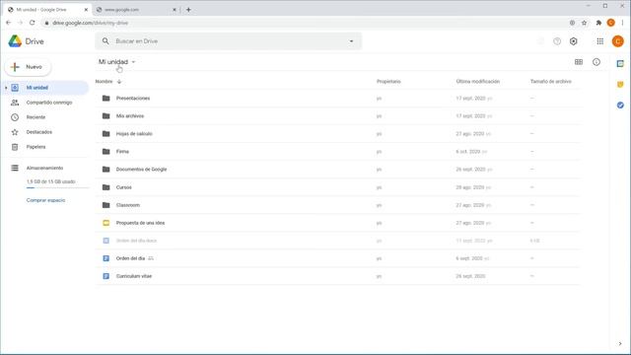
Task: Select Propuesta de una idea file name
Action: click(140, 223)
